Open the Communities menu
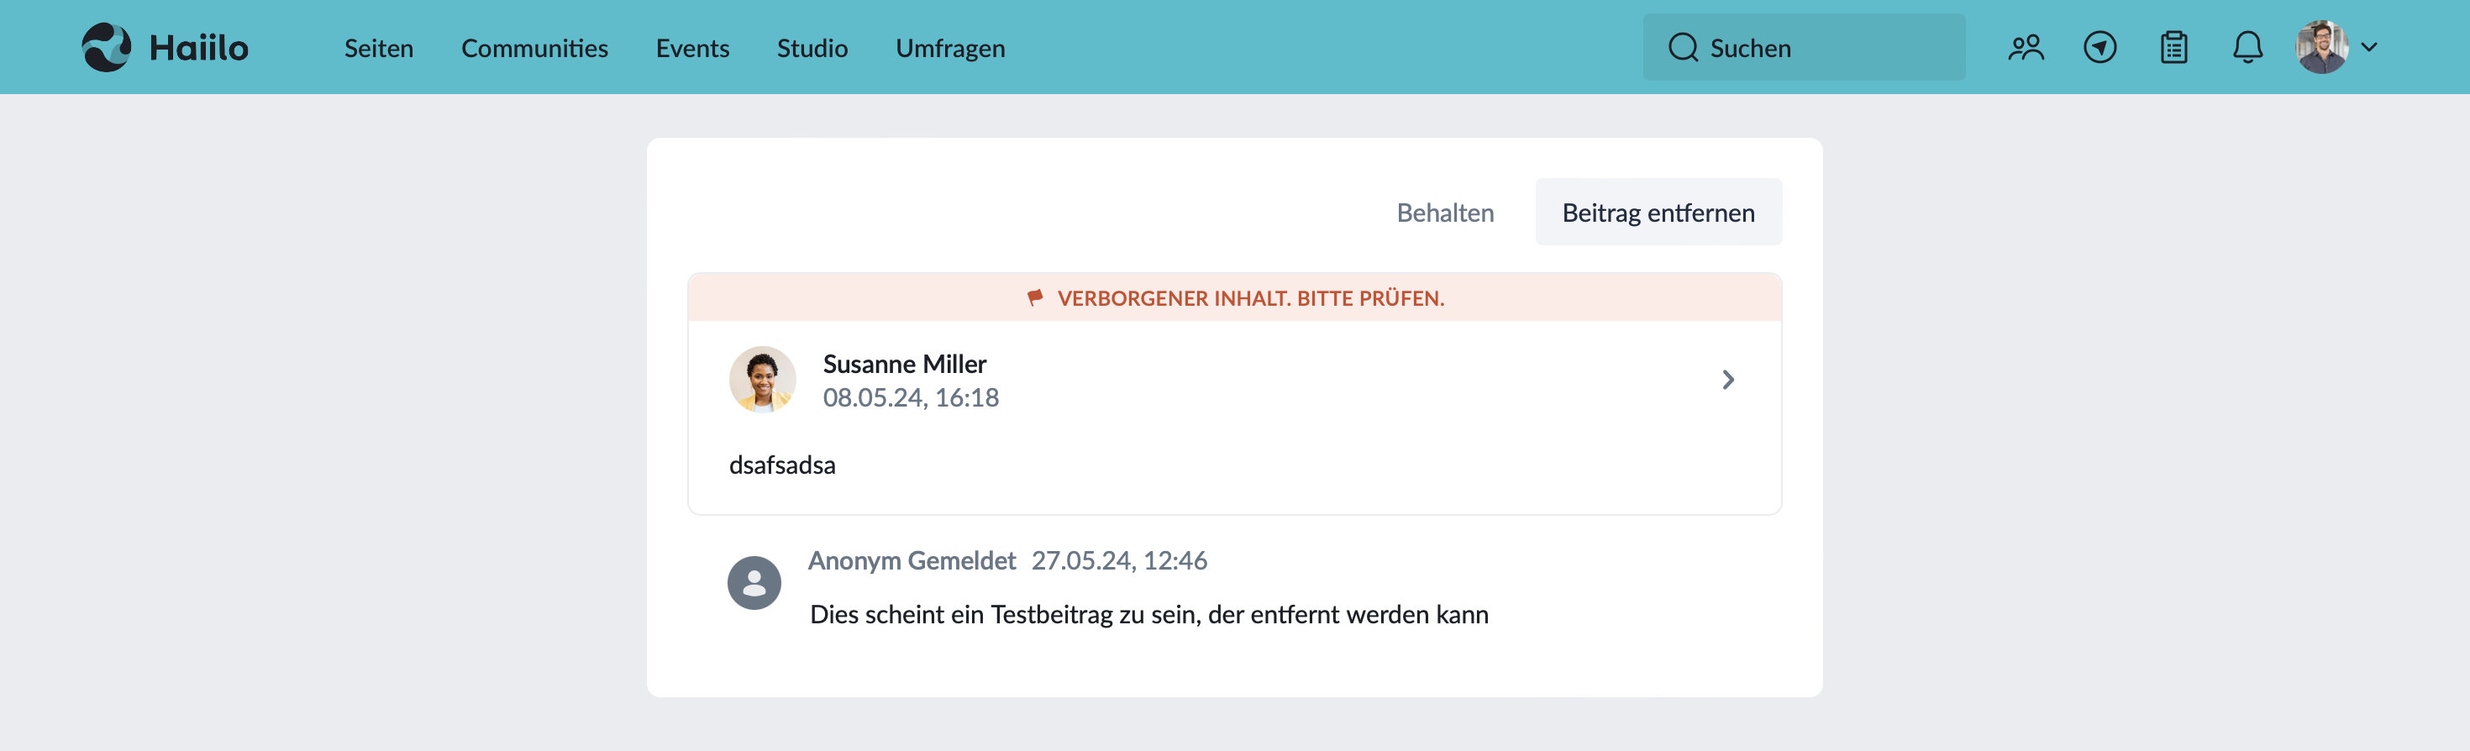Screen dimensions: 2470x751 coord(534,48)
